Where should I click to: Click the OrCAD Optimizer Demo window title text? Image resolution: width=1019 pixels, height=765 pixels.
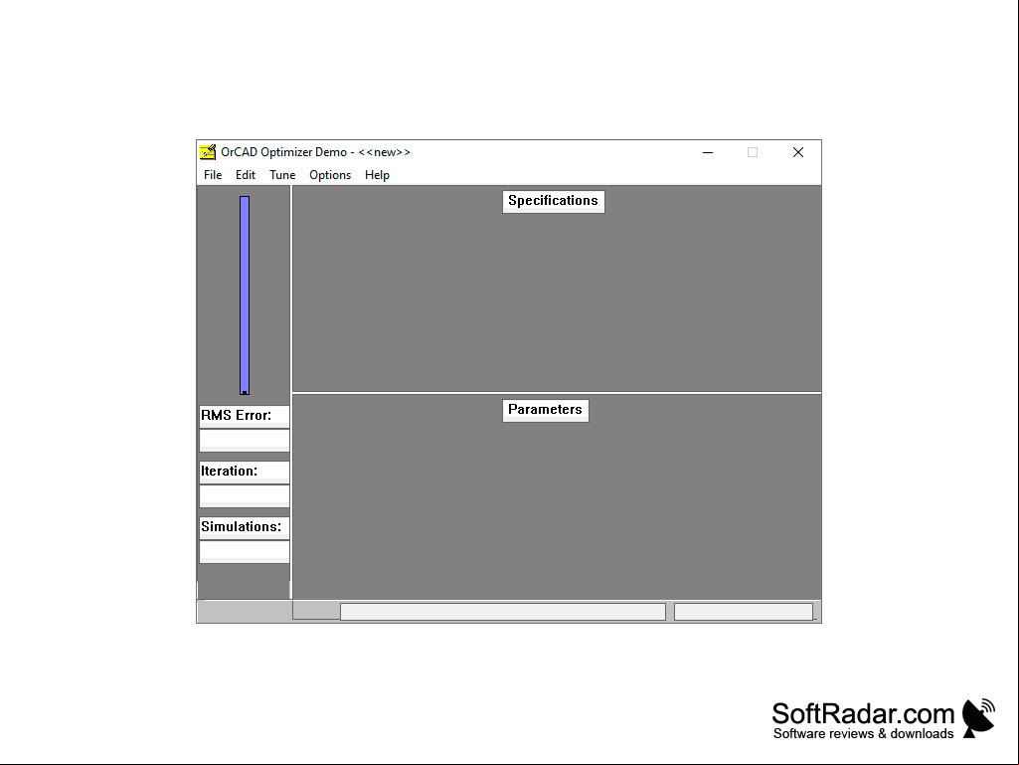316,152
